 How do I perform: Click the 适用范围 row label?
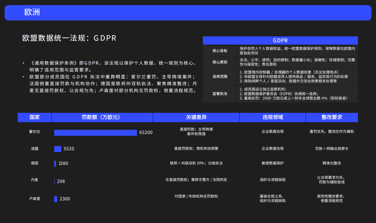(x=220, y=77)
